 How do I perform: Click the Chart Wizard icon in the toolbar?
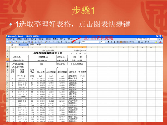[x=72, y=42]
